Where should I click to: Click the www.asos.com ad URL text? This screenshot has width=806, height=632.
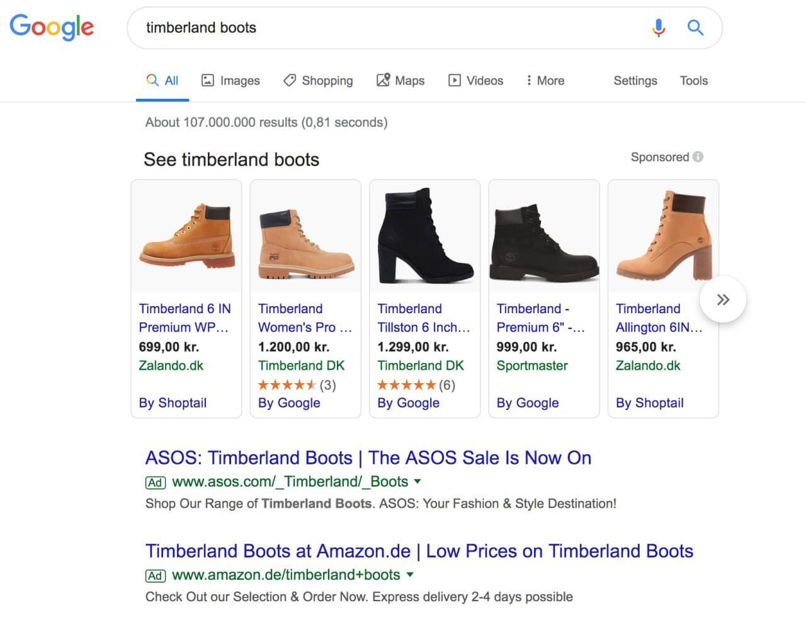pos(290,482)
